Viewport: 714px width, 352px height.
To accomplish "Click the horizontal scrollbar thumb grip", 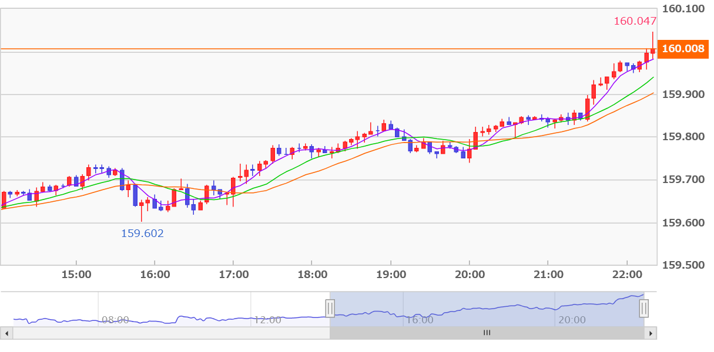I will tap(487, 333).
